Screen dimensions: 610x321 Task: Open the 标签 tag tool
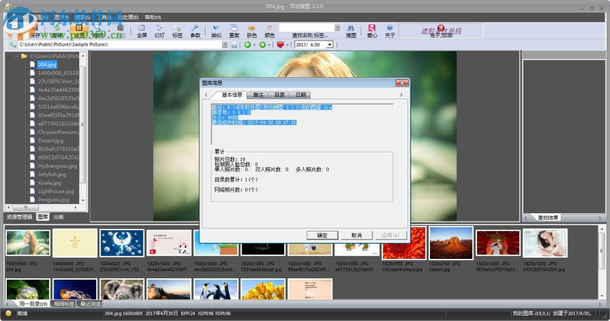click(178, 30)
